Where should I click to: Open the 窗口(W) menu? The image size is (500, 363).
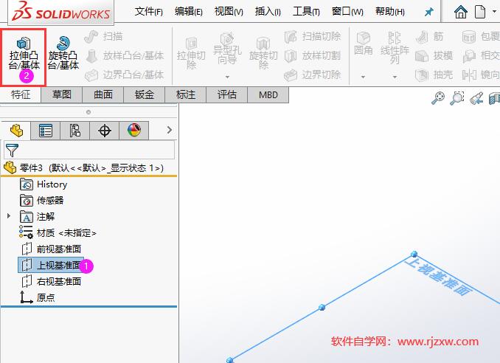pyautogui.click(x=347, y=12)
